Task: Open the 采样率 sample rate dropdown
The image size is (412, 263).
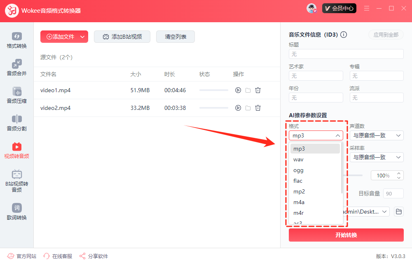Action: pos(377,157)
